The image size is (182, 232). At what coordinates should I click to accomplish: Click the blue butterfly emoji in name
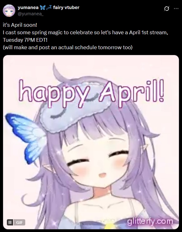click(x=42, y=7)
